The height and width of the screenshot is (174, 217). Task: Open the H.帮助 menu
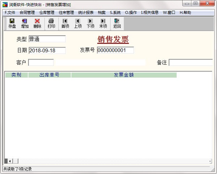pyautogui.click(x=185, y=13)
